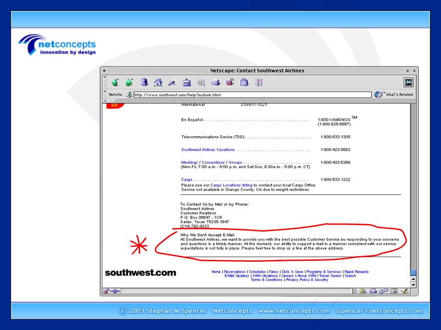Click the Images toolbar icon

[x=201, y=82]
